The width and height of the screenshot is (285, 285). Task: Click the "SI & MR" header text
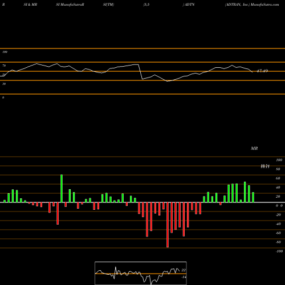[30, 5]
